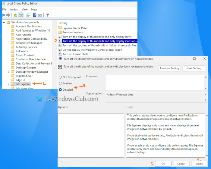Click the Cancel button
The height and width of the screenshot is (169, 211).
(x=181, y=164)
